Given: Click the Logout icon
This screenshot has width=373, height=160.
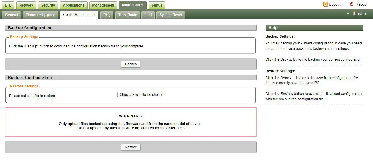Looking at the screenshot, I should [326, 4].
